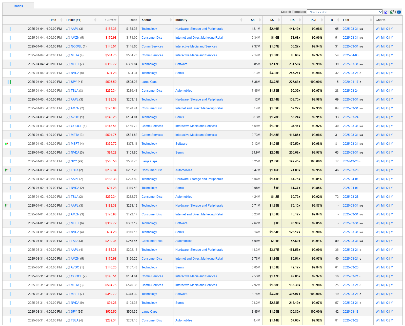This screenshot has width=405, height=326.
Task: Click magnifier icon beside SPY (35)
Action: pos(68,312)
